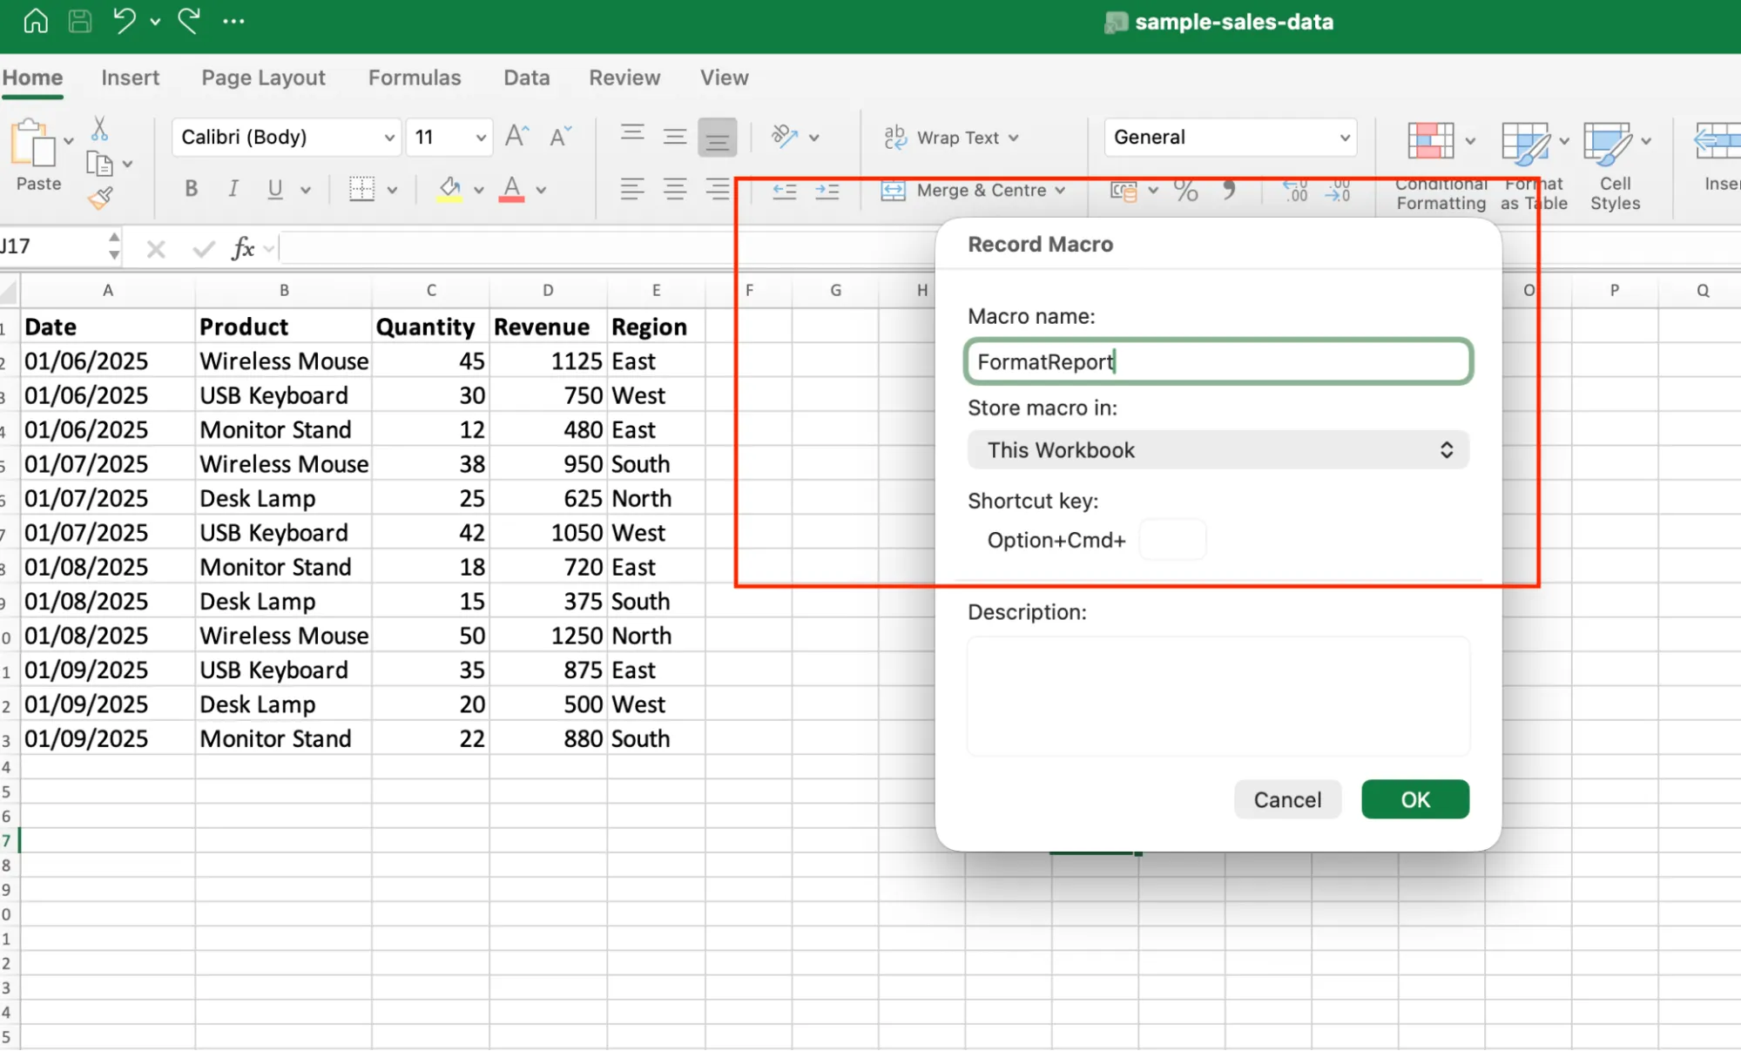Click OK to start recording macro
Screen dimensions: 1741x1051
(x=1414, y=798)
